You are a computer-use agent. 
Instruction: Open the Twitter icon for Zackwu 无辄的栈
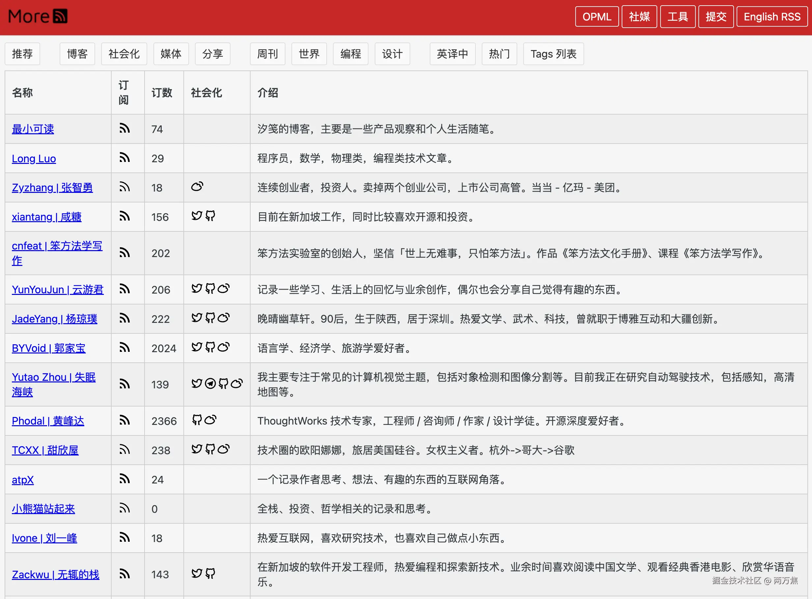click(197, 574)
